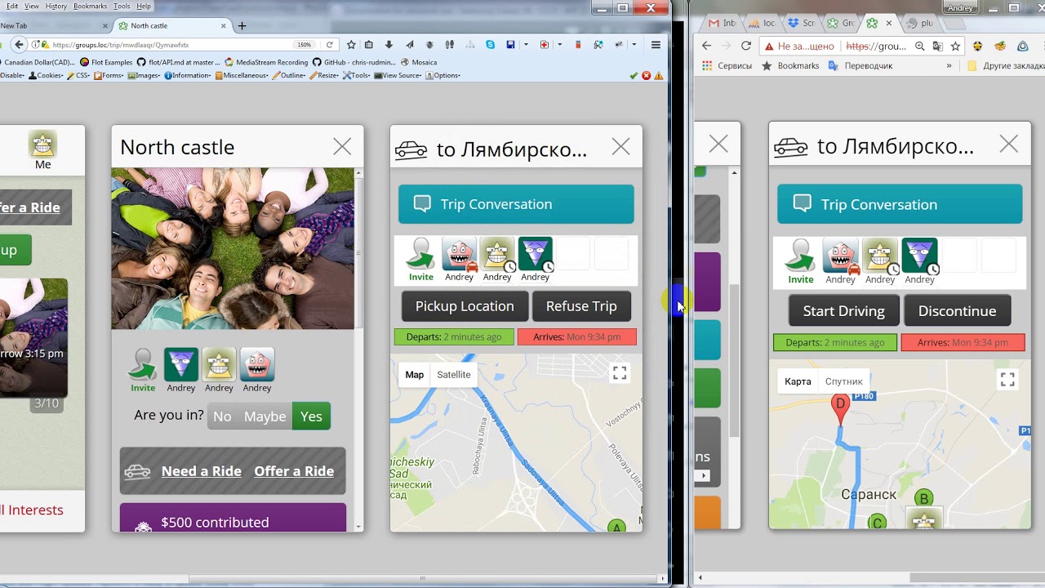The image size is (1045, 588).
Task: Click the car icon in right trip header
Action: click(x=791, y=147)
